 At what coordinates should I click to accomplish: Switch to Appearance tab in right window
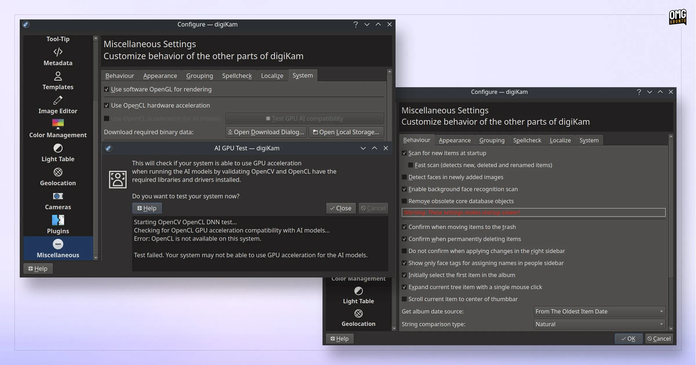455,140
